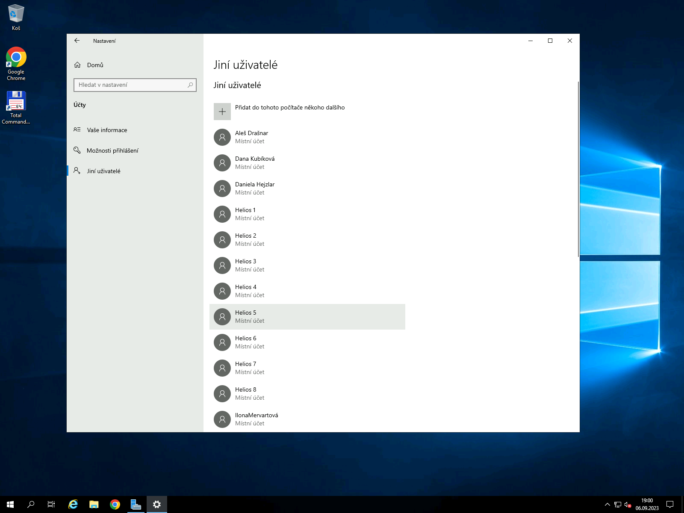This screenshot has width=684, height=513.
Task: Open Settings gear on the taskbar
Action: coord(157,504)
